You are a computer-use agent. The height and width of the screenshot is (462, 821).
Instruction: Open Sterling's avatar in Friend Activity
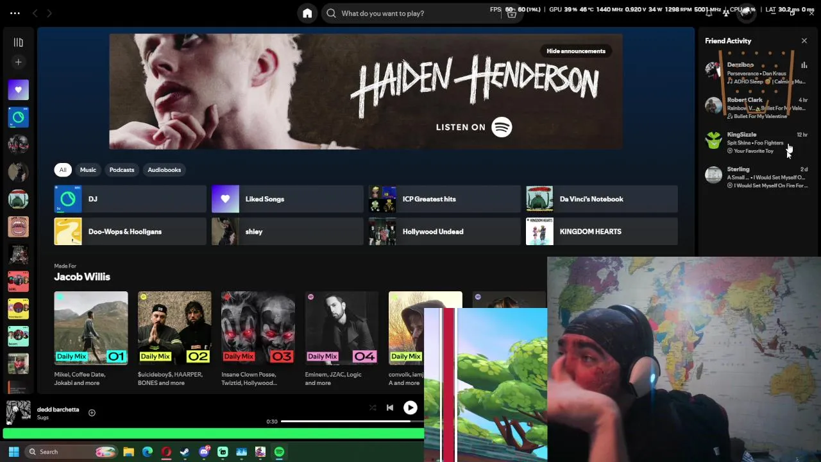point(713,175)
